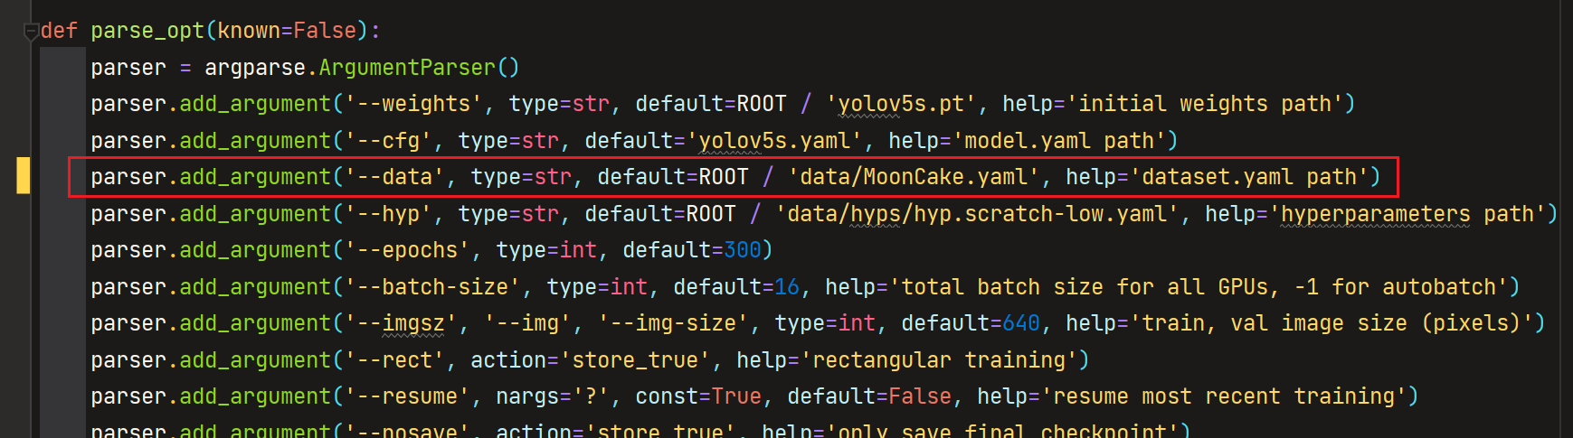
Task: Place cursor on argparse.ArgumentParser() call
Action: click(x=362, y=68)
